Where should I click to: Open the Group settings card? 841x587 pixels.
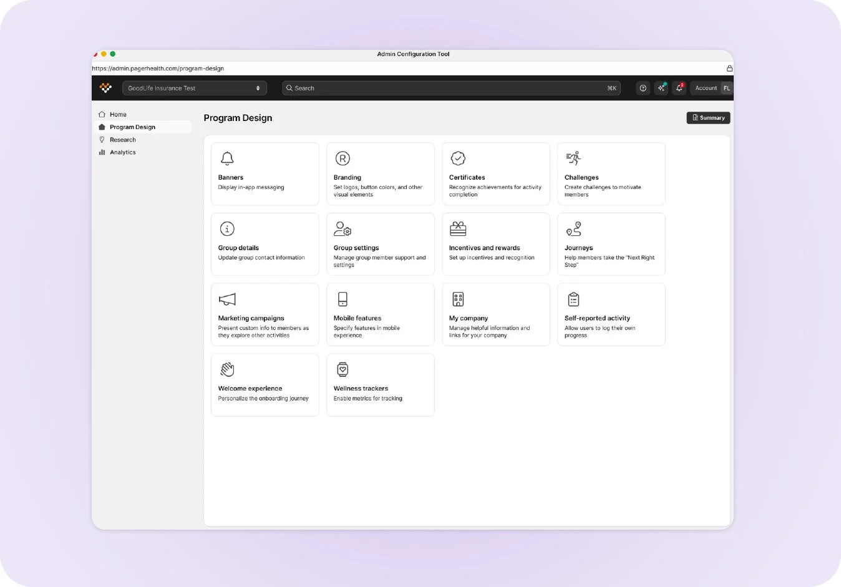tap(380, 243)
